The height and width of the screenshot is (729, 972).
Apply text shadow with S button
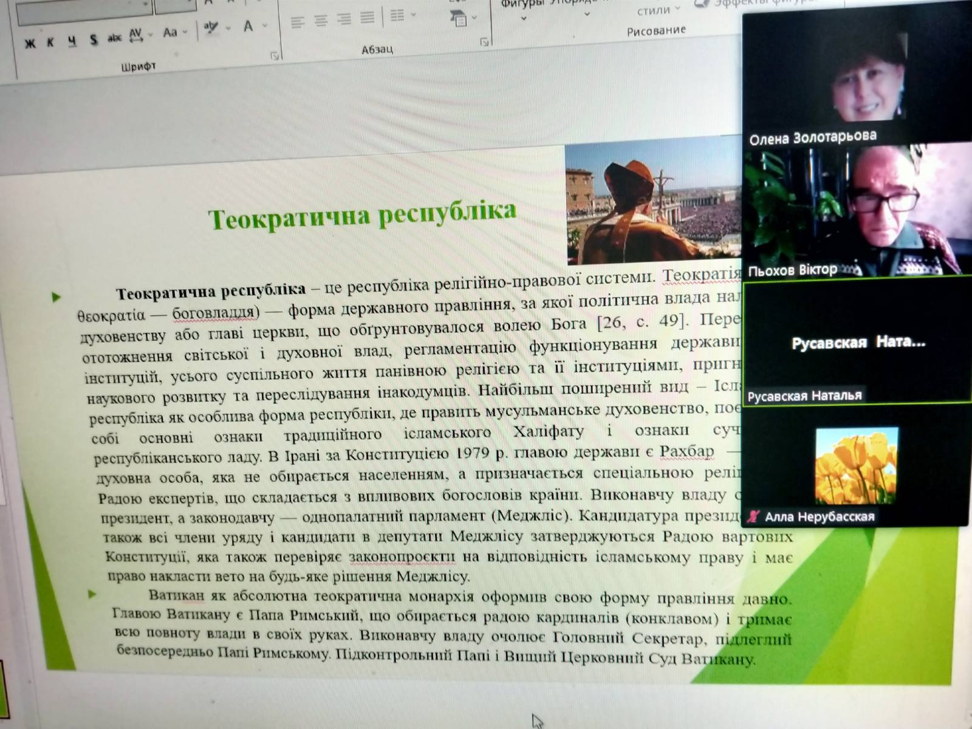[94, 39]
